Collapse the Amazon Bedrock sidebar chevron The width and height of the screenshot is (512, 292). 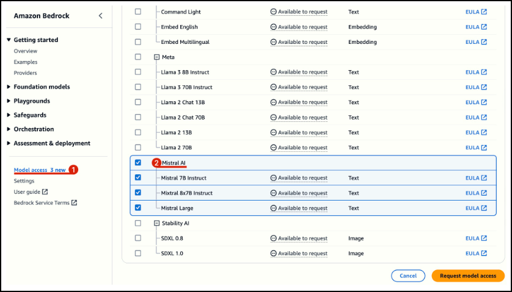[101, 16]
